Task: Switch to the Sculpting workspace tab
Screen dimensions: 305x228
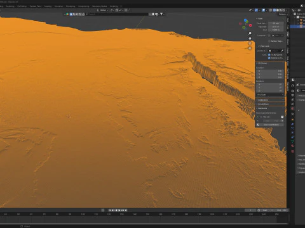Action: tap(10, 6)
